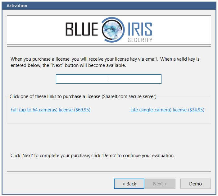218x196 pixels.
Task: Open the Lite (single-camera) license link
Action: pos(167,110)
